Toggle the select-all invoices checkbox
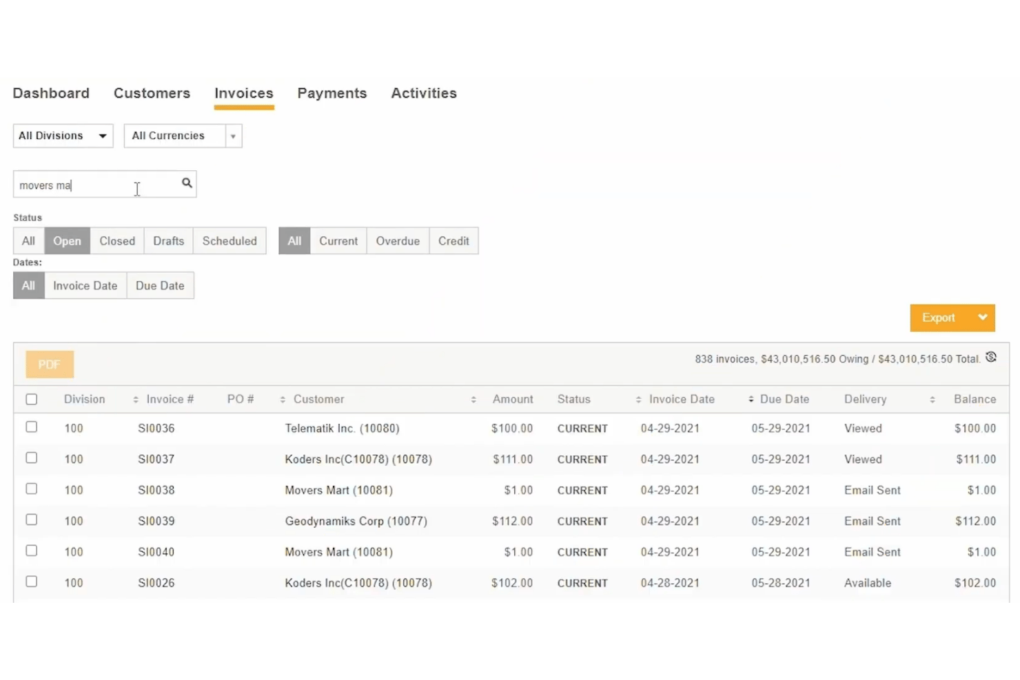Viewport: 1020px width, 680px height. (x=32, y=400)
